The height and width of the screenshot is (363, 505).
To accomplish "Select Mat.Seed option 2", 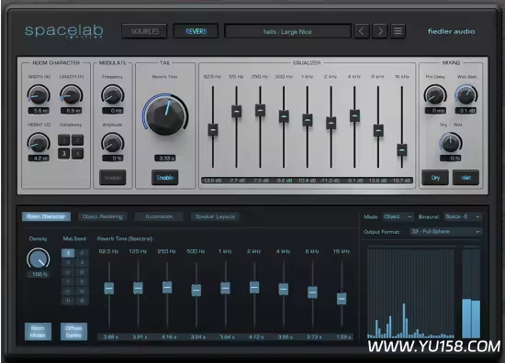I will [82, 253].
